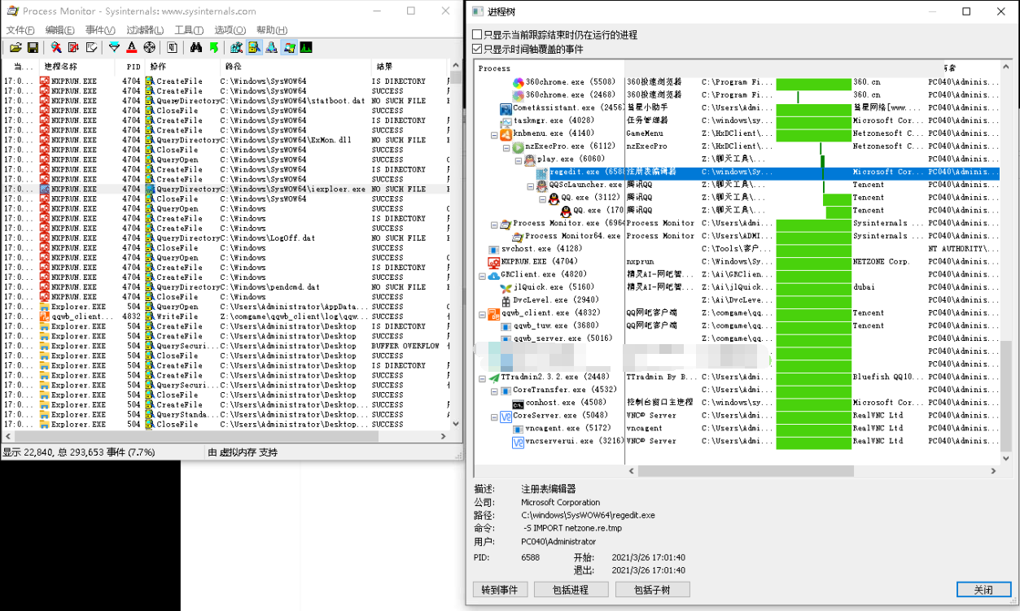The height and width of the screenshot is (611, 1020).
Task: Toggle Show Profiling Events graph icon
Action: click(306, 47)
